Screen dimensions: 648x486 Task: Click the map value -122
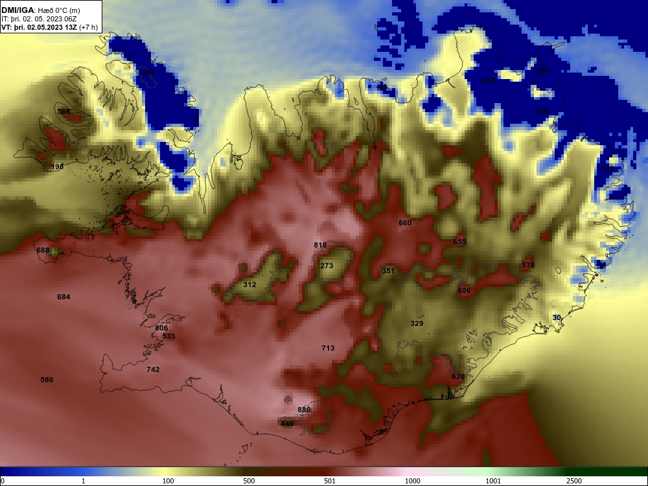[x=607, y=169]
